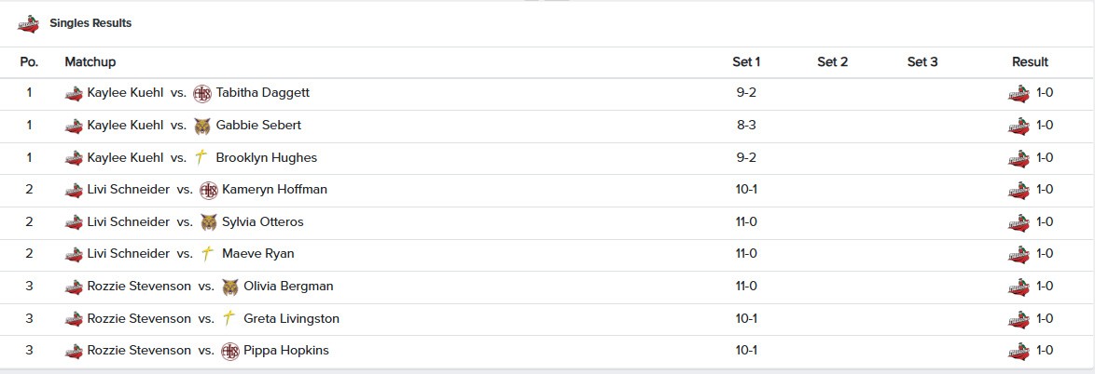Click the Matchup column header
Image resolution: width=1095 pixels, height=374 pixels.
[x=90, y=62]
